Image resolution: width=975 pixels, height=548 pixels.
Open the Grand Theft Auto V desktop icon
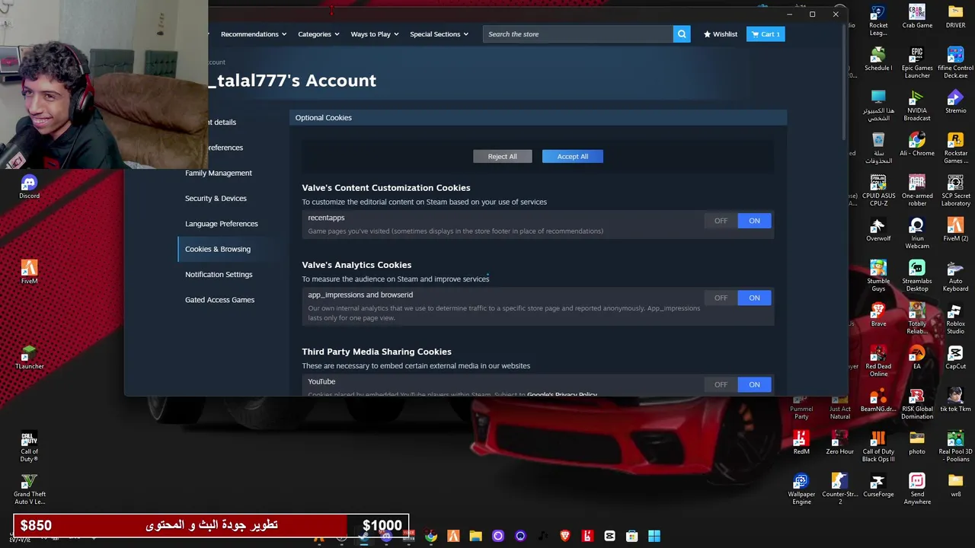pyautogui.click(x=29, y=489)
